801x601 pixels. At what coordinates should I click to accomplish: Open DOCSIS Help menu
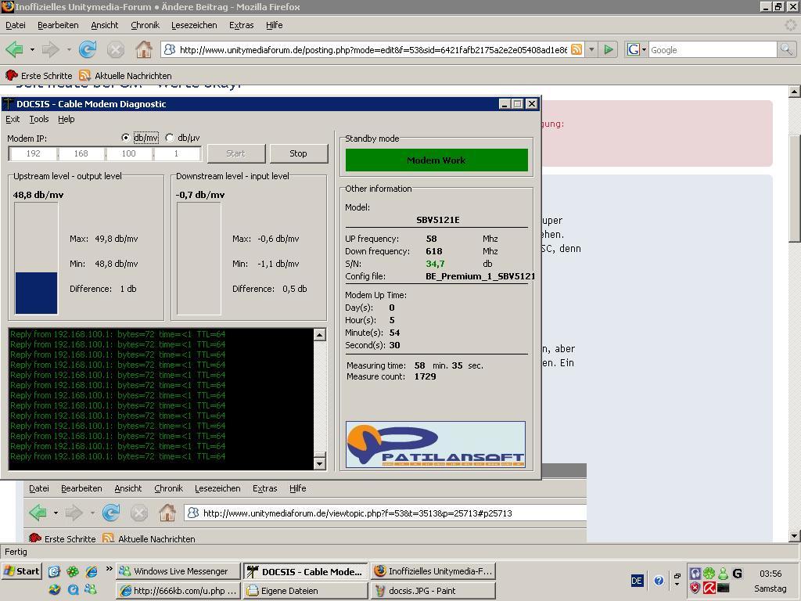coord(66,119)
